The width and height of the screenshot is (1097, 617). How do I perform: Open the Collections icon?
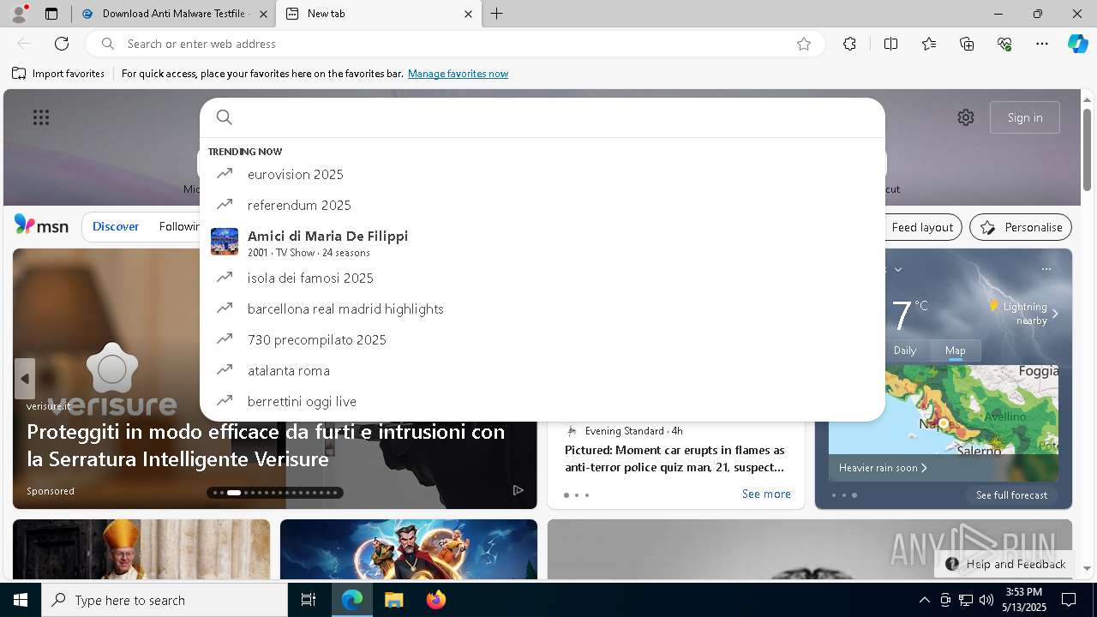(967, 44)
